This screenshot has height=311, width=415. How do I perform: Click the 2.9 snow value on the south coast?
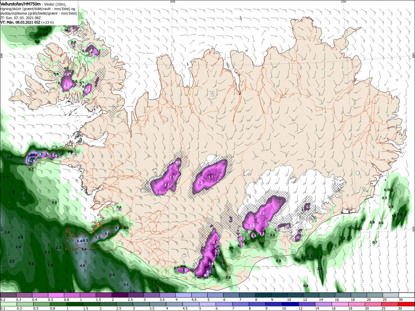[184, 270]
